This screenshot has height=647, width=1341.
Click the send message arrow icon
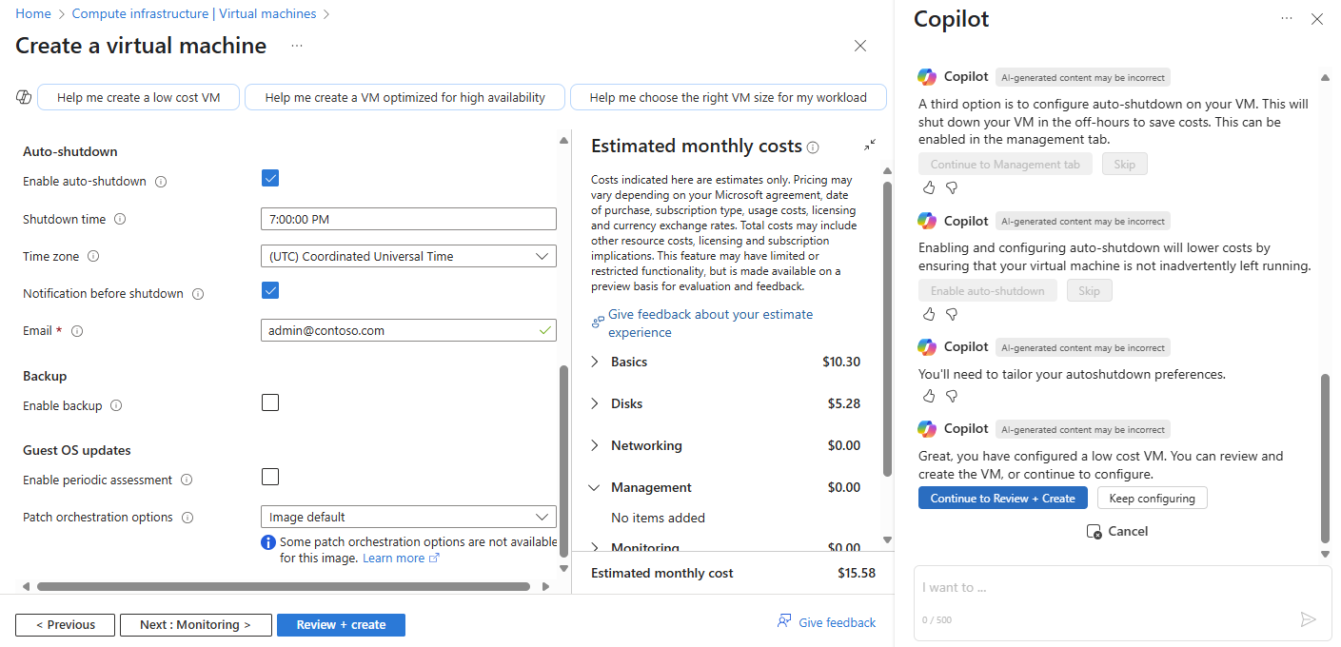(x=1308, y=619)
